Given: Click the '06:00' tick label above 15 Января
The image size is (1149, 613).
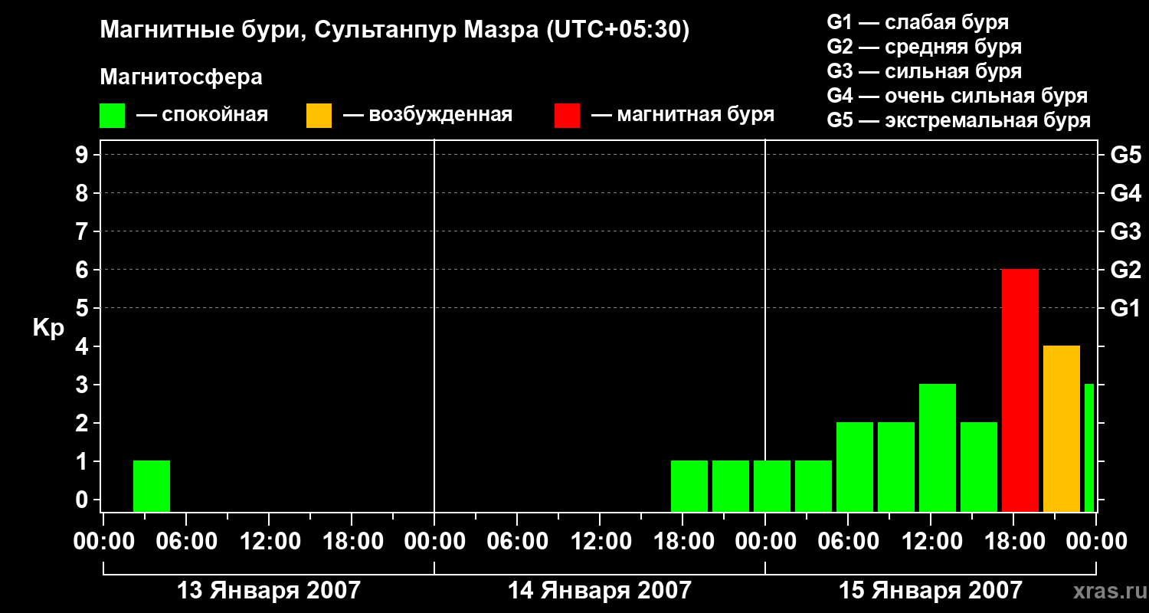Looking at the screenshot, I should point(848,542).
